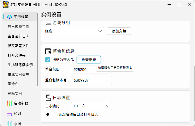Click the 启动参数 sliders icon
Viewport: 195px width, 126px height.
click(x=9, y=103)
